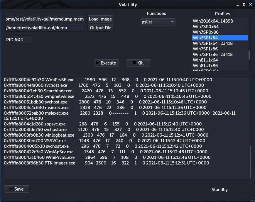Open the pslist functions dropdown
Viewport: 255px width, 202px height.
tap(158, 22)
